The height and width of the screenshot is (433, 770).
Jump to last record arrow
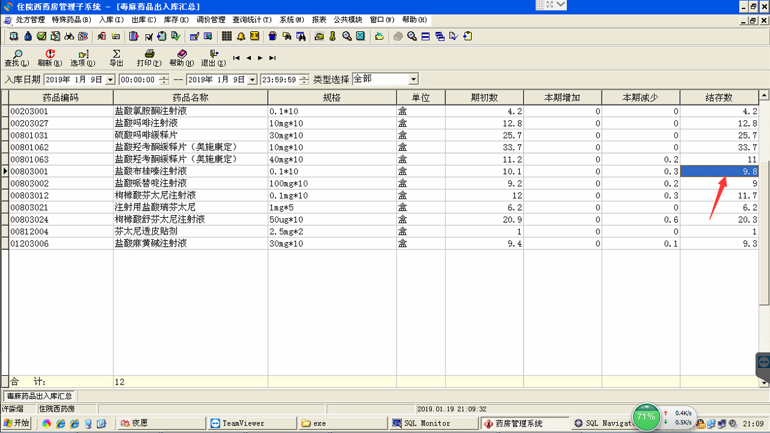pyautogui.click(x=272, y=58)
